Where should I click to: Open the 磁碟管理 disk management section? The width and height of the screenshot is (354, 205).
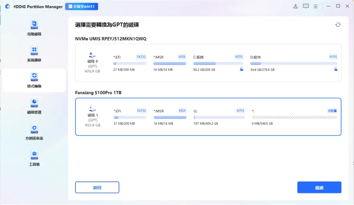(34, 106)
